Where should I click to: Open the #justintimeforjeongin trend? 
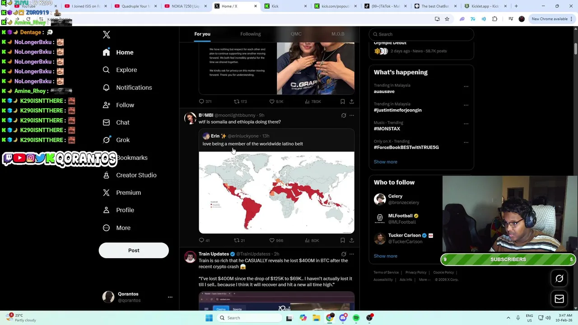point(397,110)
